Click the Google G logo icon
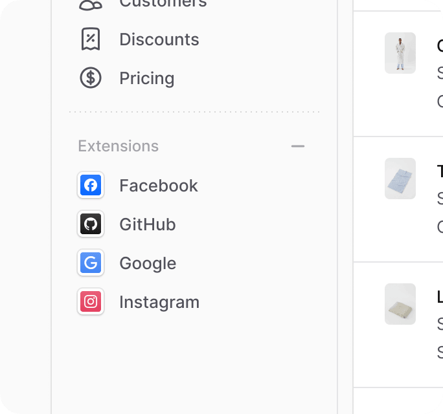The height and width of the screenshot is (414, 443). pyautogui.click(x=91, y=263)
